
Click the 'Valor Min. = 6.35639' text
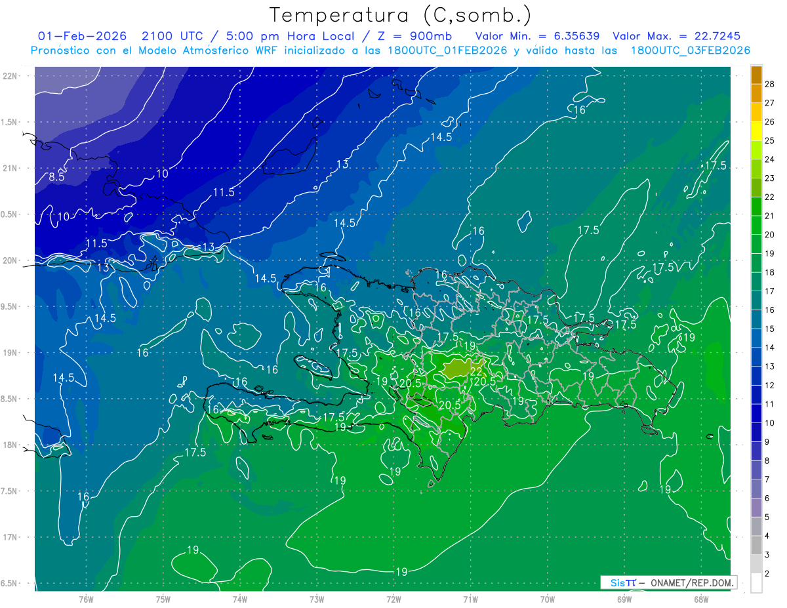pyautogui.click(x=537, y=36)
